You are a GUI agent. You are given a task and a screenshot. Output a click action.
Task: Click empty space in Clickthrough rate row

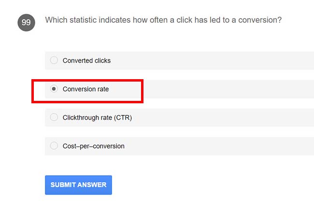tap(227, 118)
